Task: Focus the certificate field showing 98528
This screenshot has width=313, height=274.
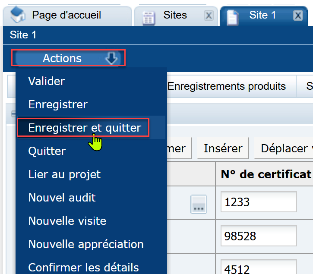Action: [x=258, y=236]
